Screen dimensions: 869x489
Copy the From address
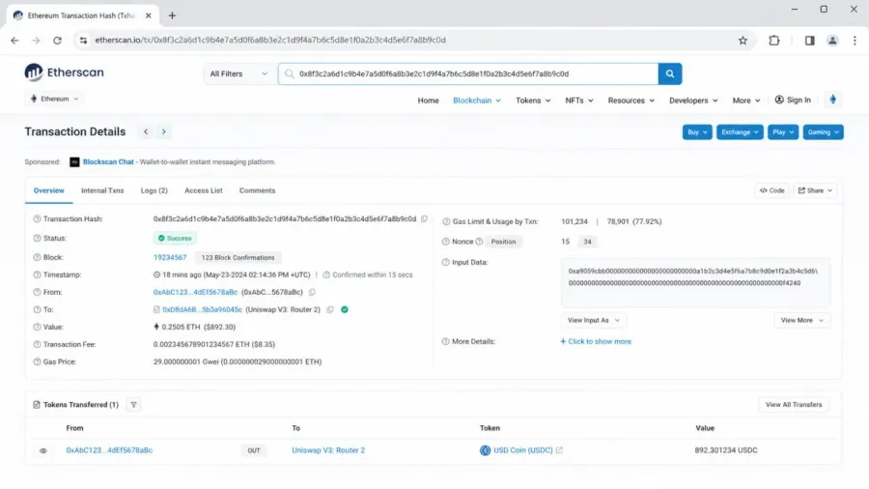click(x=312, y=292)
